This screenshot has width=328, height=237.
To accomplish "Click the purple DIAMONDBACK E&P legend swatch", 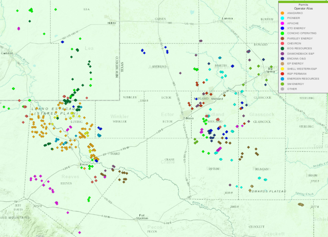I will click(282, 54).
